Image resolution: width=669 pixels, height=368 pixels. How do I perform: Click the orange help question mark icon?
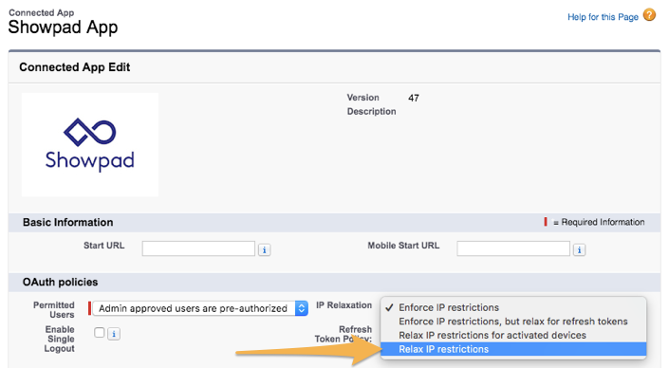coord(649,15)
